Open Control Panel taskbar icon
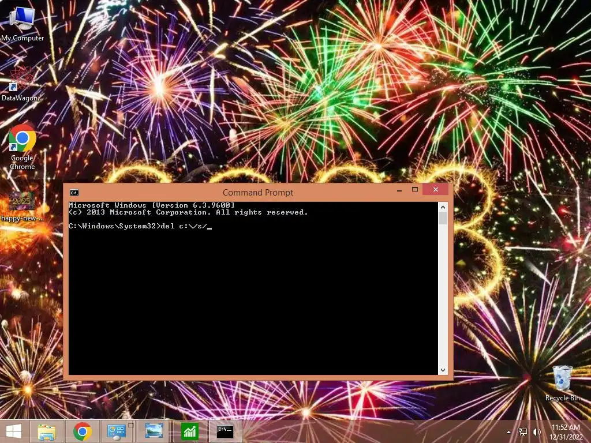This screenshot has height=443, width=591. (x=117, y=431)
